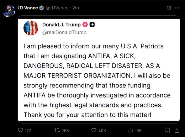Click JD Vance's blue verified badge

pyautogui.click(x=41, y=8)
